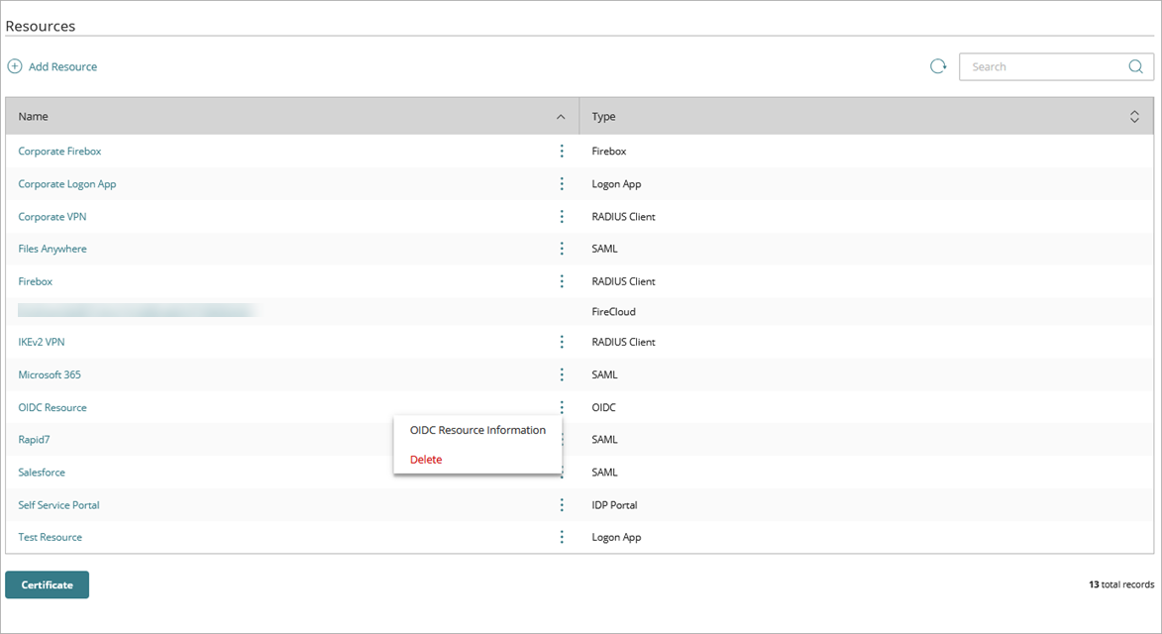Click the magnifying glass search icon
Image resolution: width=1162 pixels, height=634 pixels.
(x=1135, y=66)
